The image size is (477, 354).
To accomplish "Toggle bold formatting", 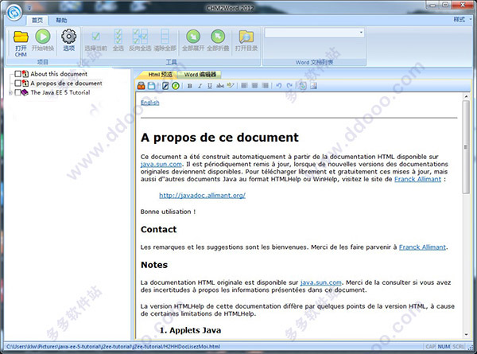I will pyautogui.click(x=190, y=86).
